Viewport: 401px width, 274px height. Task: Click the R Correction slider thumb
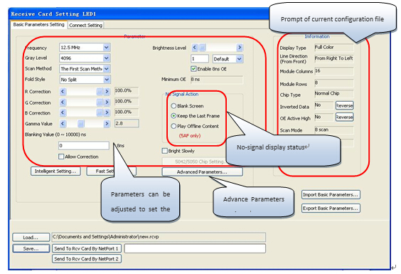tap(100, 91)
